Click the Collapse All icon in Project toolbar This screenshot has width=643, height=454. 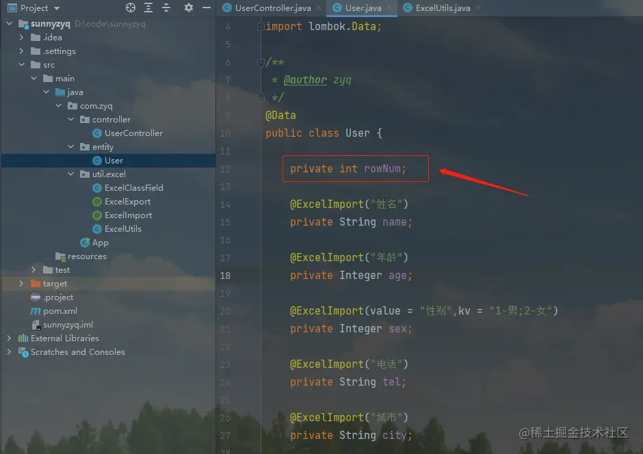(x=166, y=8)
